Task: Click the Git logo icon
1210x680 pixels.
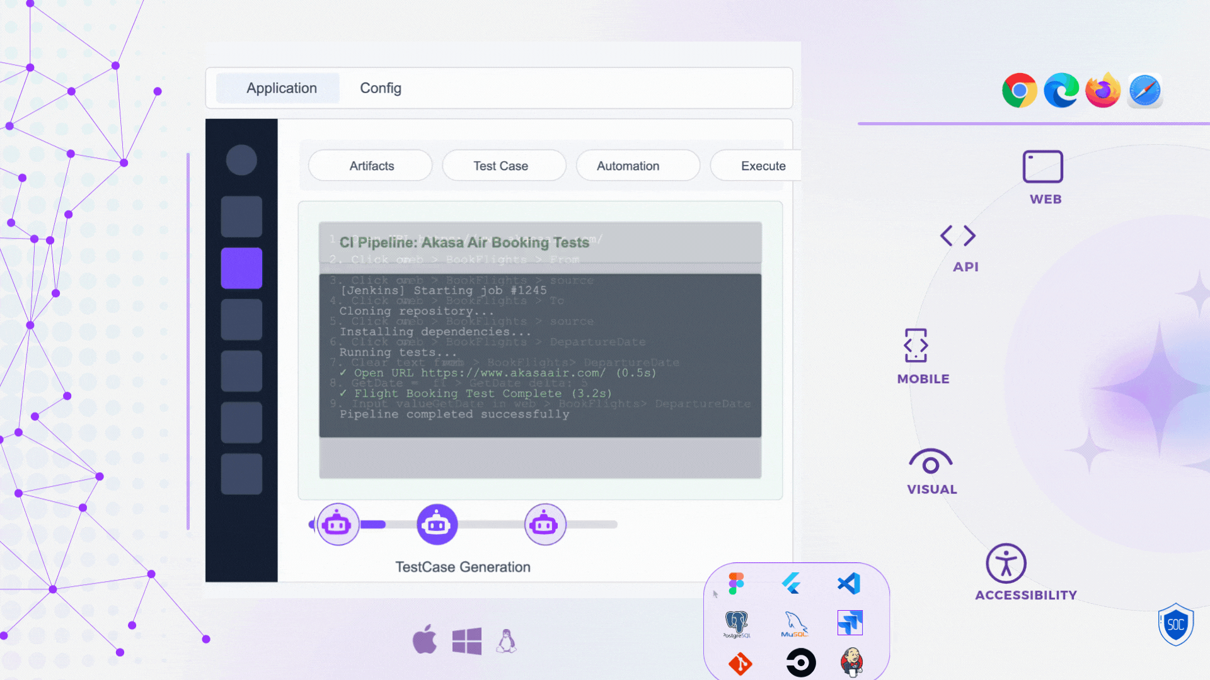Action: (x=740, y=664)
